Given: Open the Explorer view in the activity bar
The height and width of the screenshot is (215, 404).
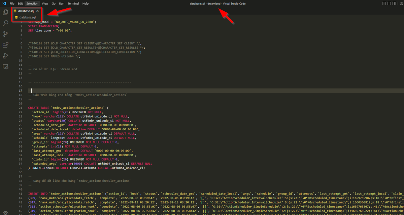Looking at the screenshot, I should click(x=5, y=12).
